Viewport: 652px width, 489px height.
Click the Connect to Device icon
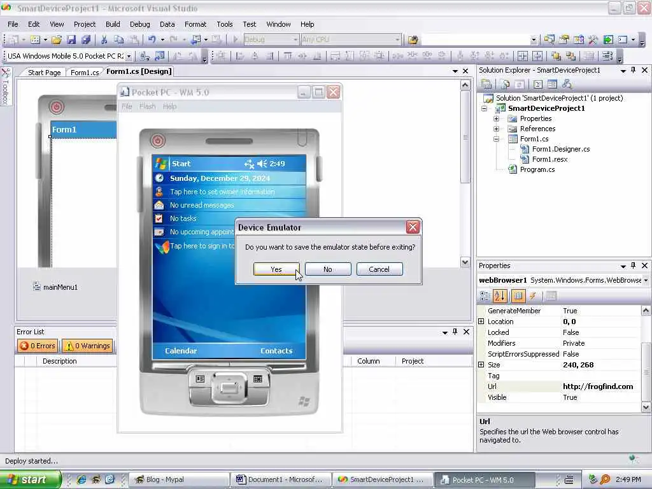145,56
